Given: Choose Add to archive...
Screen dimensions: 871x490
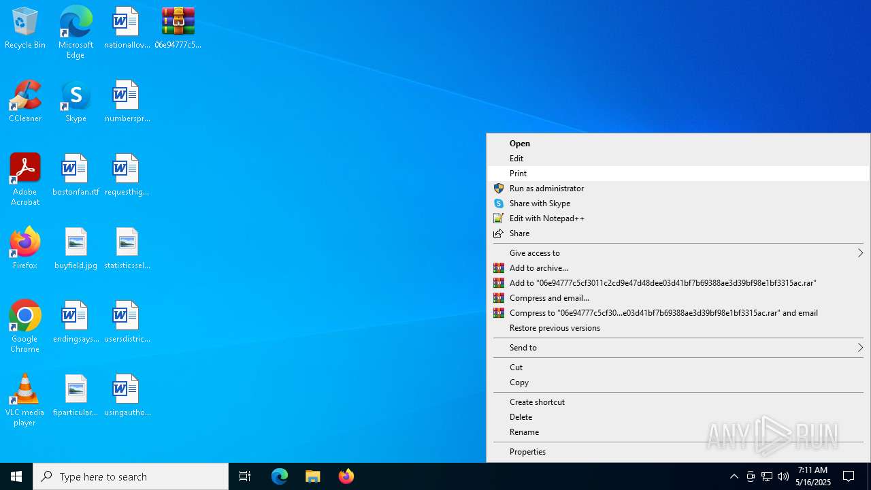Looking at the screenshot, I should pos(678,268).
